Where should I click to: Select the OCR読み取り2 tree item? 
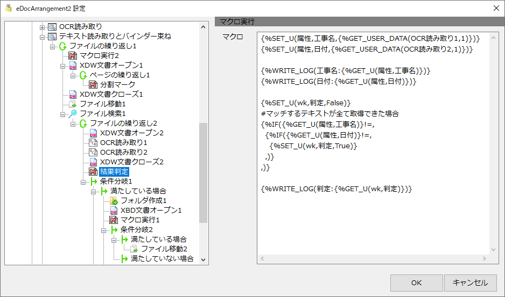pyautogui.click(x=124, y=153)
